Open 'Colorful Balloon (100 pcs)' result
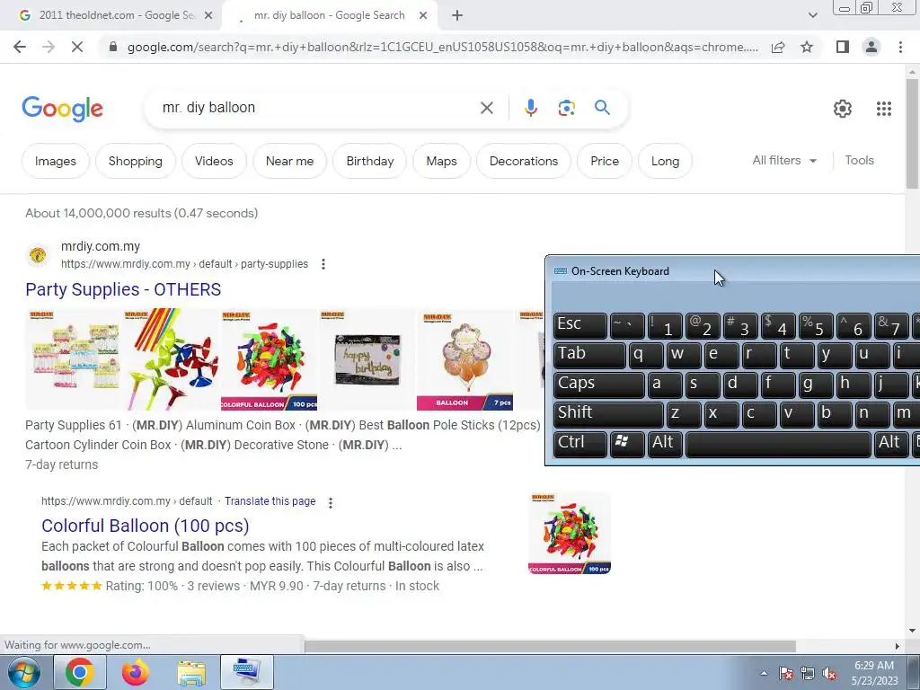 (145, 526)
